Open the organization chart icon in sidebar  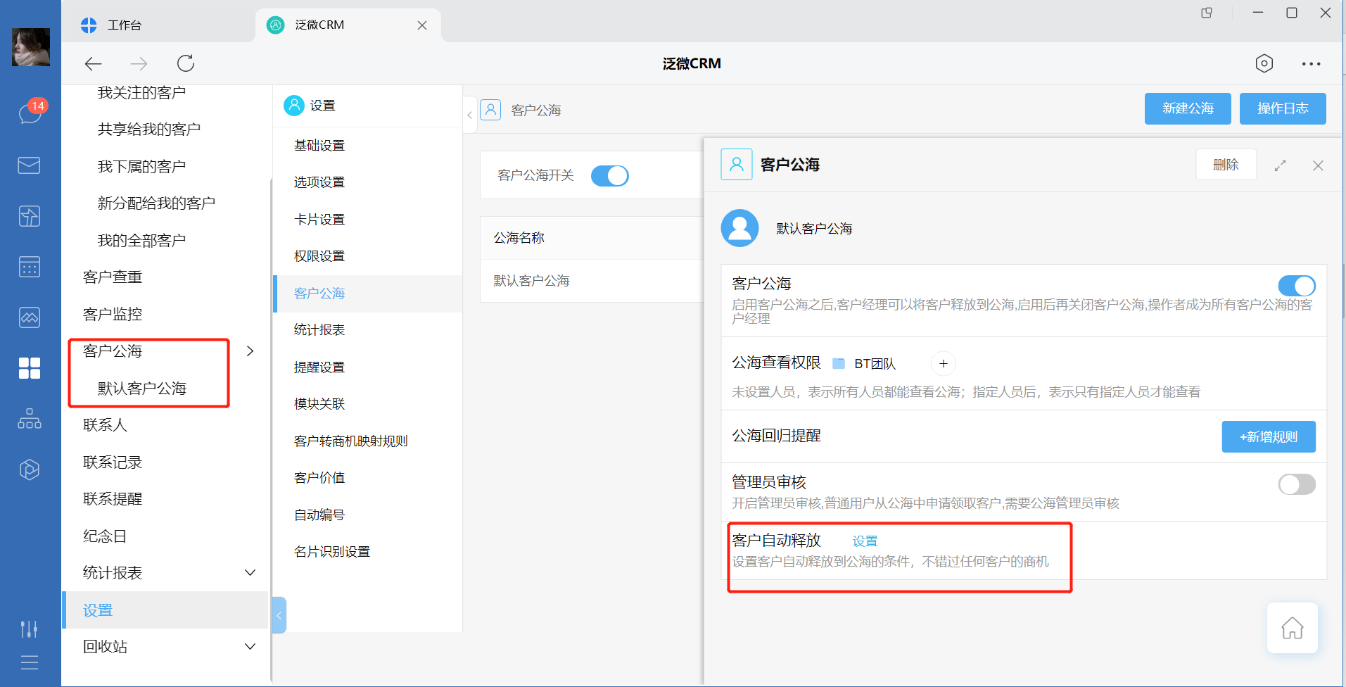coord(29,418)
